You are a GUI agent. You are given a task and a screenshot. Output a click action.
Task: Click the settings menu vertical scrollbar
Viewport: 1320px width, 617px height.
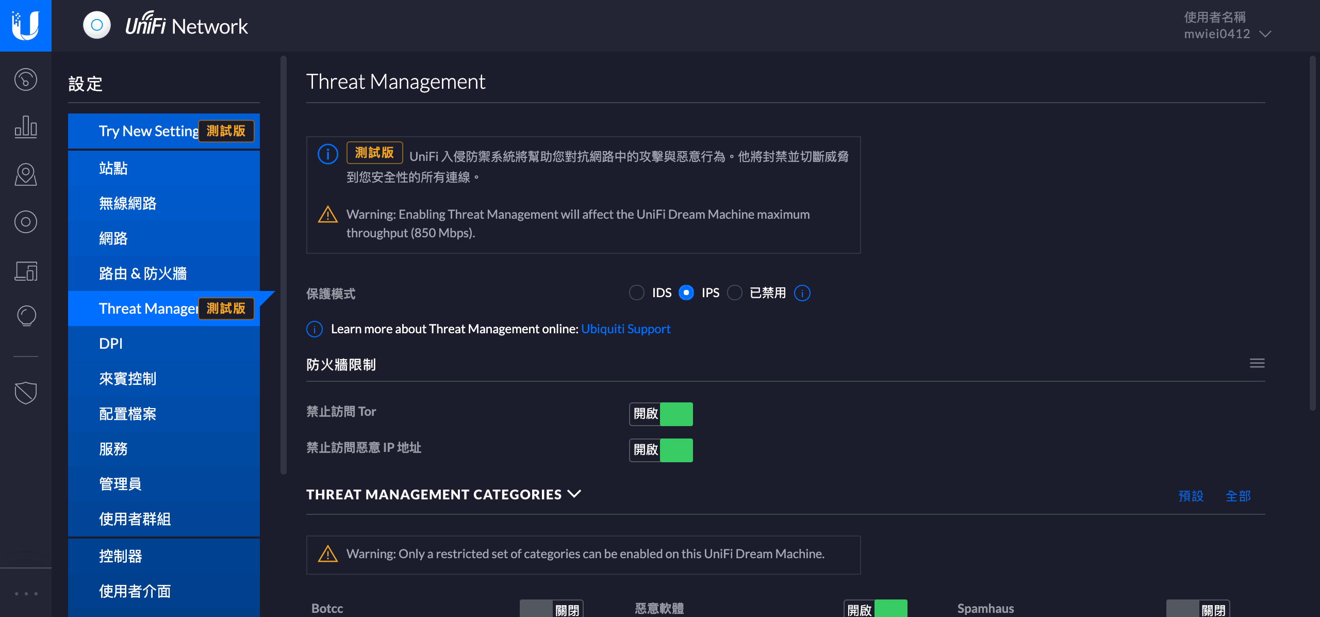(x=284, y=264)
